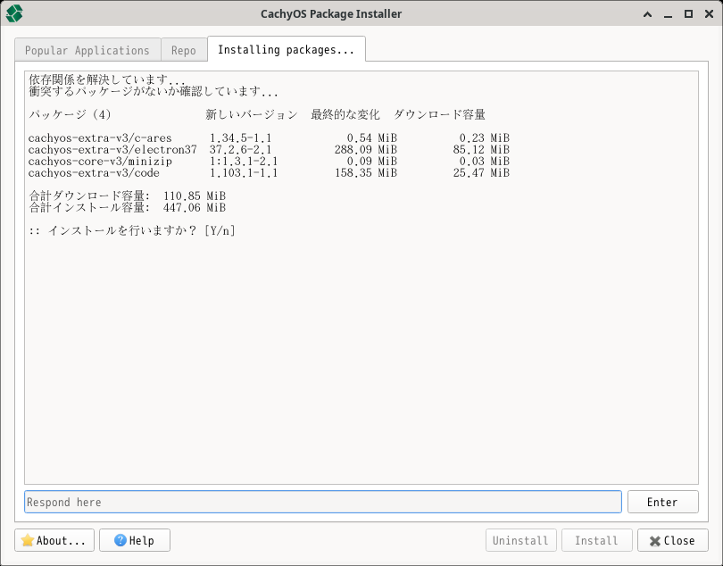Click the Close button at bottom
This screenshot has width=723, height=566.
tap(673, 540)
